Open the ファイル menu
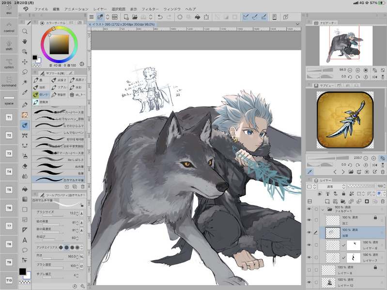387x290 pixels. [x=41, y=9]
